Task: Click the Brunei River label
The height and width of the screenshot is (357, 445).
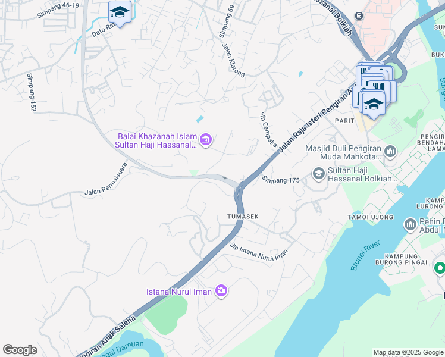Action: [365, 255]
